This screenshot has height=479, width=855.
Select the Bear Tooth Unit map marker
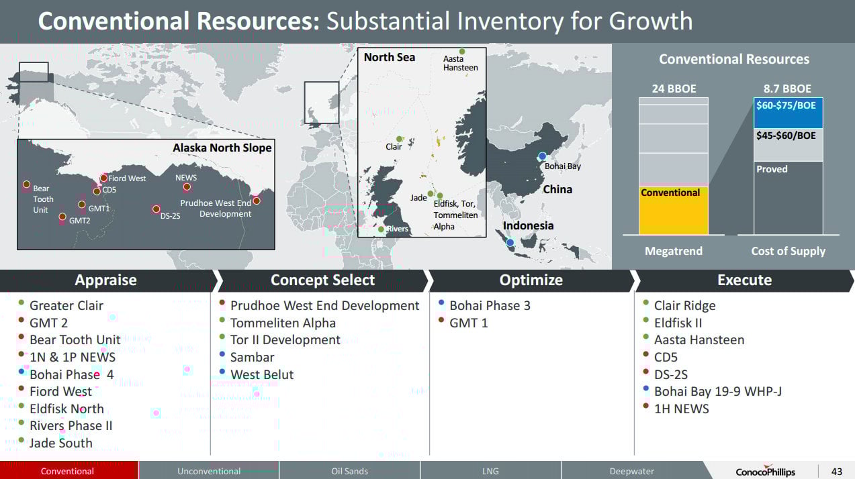click(x=26, y=184)
